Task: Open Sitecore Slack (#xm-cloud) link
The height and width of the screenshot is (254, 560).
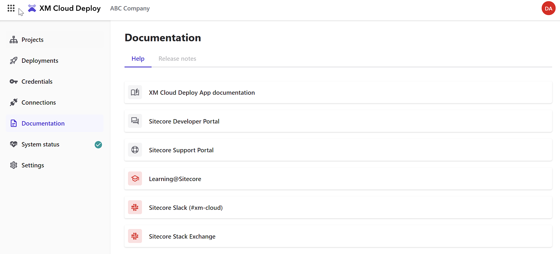Action: [x=338, y=208]
